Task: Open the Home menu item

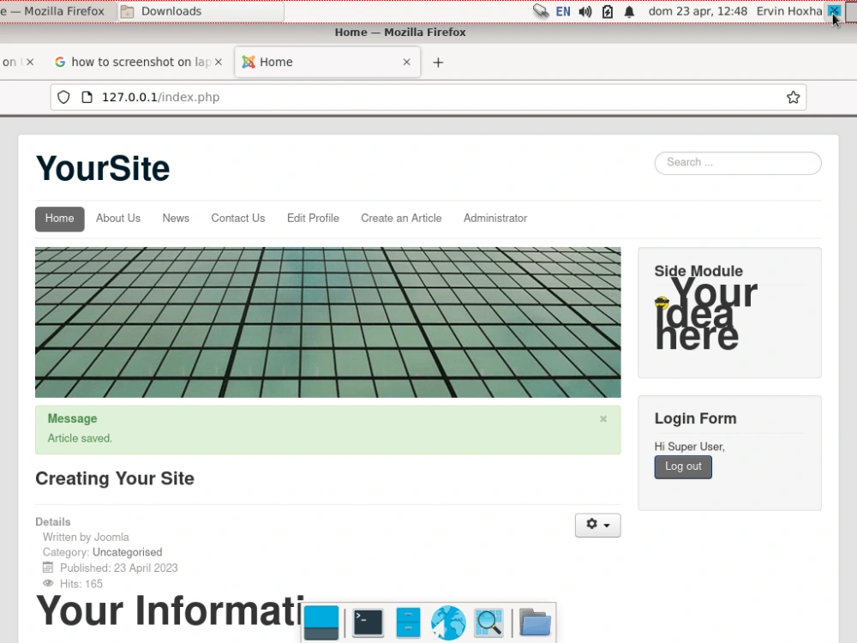Action: coord(60,219)
